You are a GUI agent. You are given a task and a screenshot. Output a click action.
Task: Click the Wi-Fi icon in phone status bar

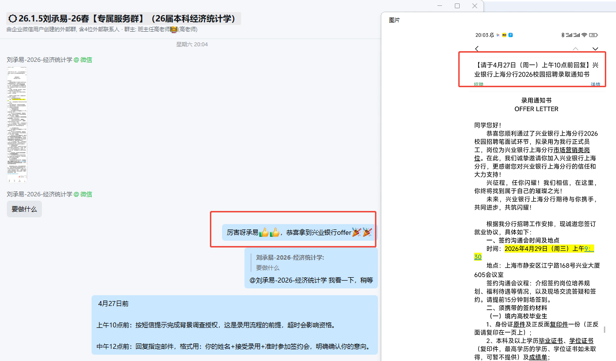584,35
